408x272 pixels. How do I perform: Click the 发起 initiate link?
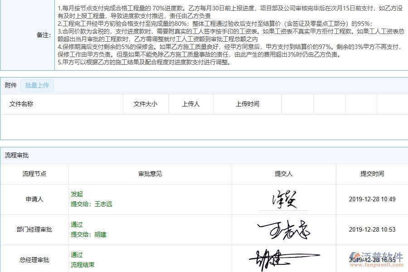[x=77, y=194]
